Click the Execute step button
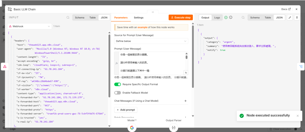The width and height of the screenshot is (305, 132). (x=181, y=18)
